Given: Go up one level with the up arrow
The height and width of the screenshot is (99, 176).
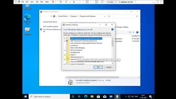Looking at the screenshot, I should [x=51, y=16].
